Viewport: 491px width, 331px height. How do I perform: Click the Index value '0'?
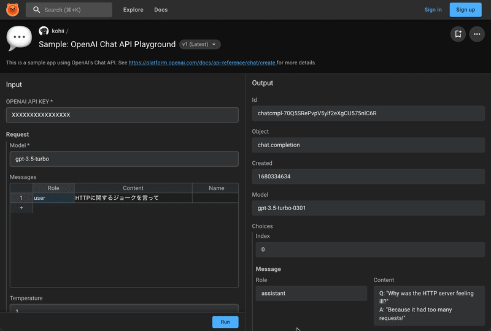(370, 249)
